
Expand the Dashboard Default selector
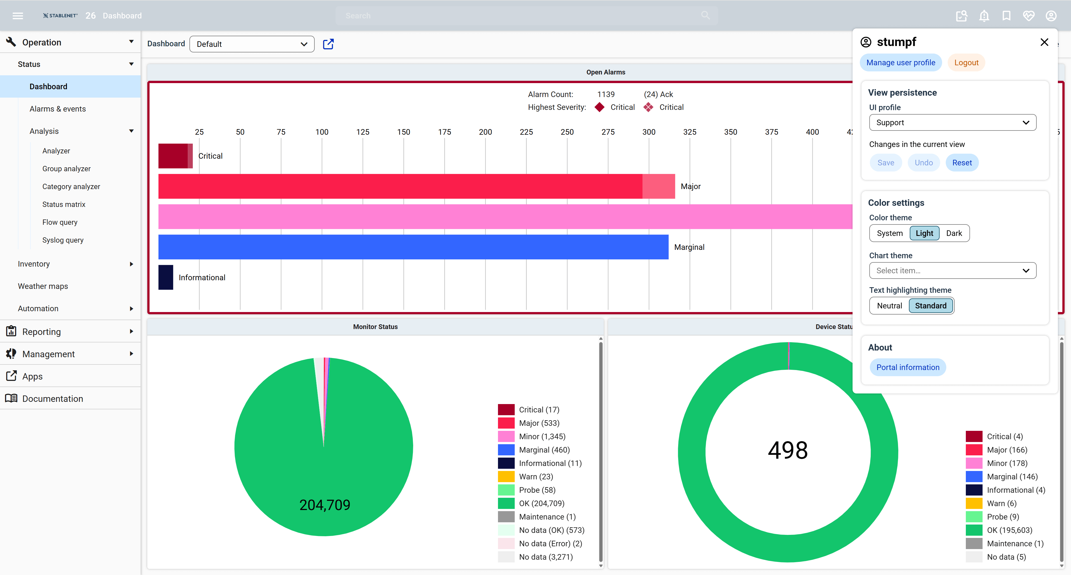252,44
